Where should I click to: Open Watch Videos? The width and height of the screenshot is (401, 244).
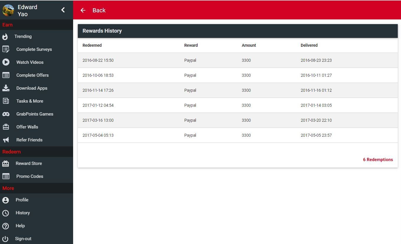(x=30, y=62)
